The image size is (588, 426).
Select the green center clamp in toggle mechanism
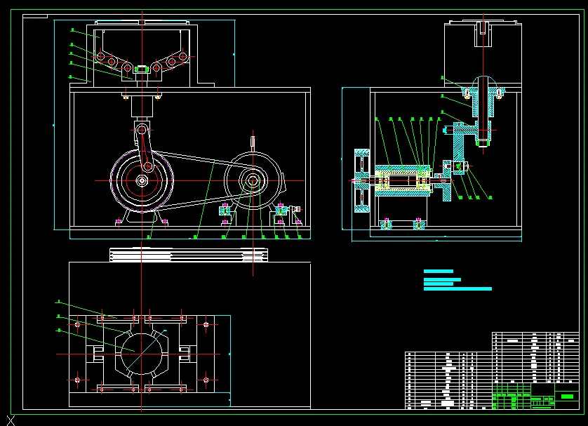[x=142, y=69]
